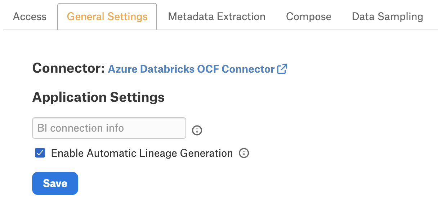The height and width of the screenshot is (210, 438).
Task: Open the Metadata Extraction tab
Action: click(x=217, y=17)
